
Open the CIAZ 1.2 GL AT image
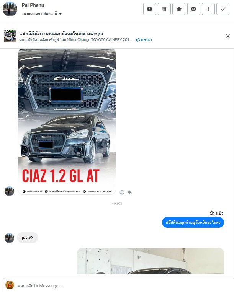(67, 121)
